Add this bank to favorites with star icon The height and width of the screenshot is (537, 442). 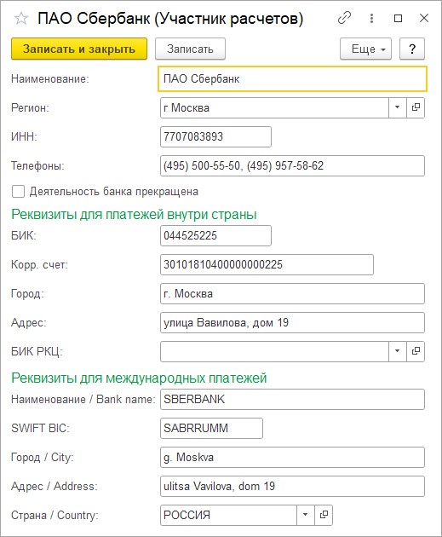pos(21,19)
